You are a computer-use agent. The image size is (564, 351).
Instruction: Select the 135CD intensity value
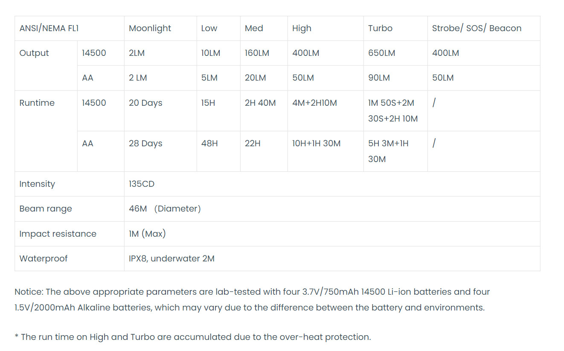click(x=142, y=184)
